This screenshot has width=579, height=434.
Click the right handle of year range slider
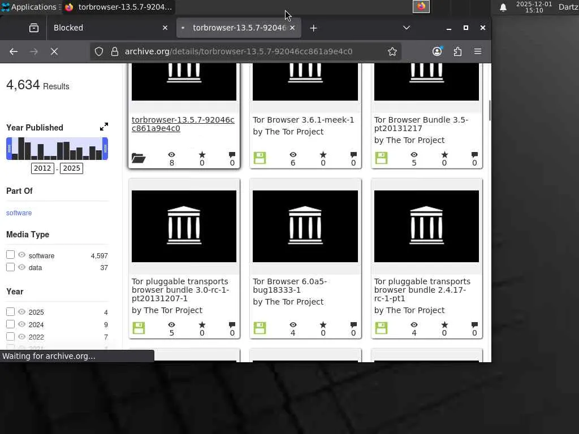tap(105, 149)
